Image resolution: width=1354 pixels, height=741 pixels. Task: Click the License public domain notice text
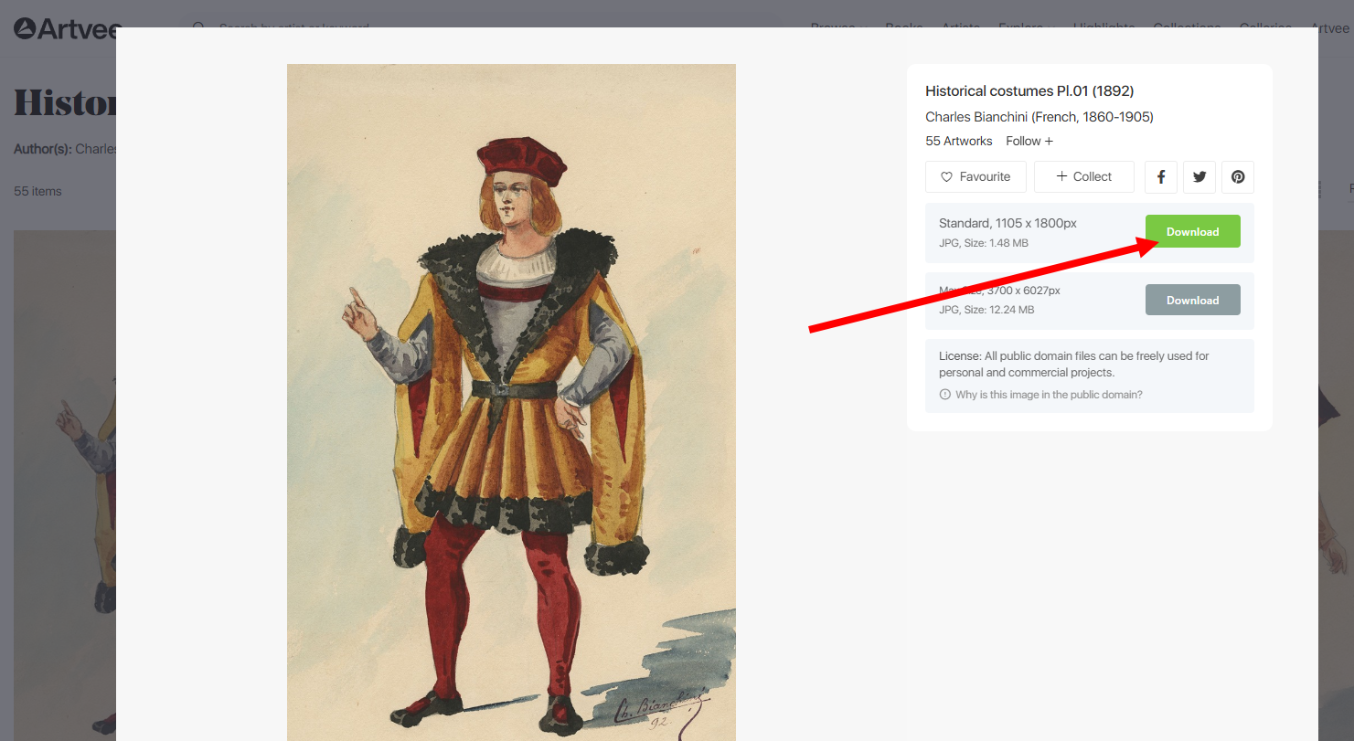[x=1074, y=364]
